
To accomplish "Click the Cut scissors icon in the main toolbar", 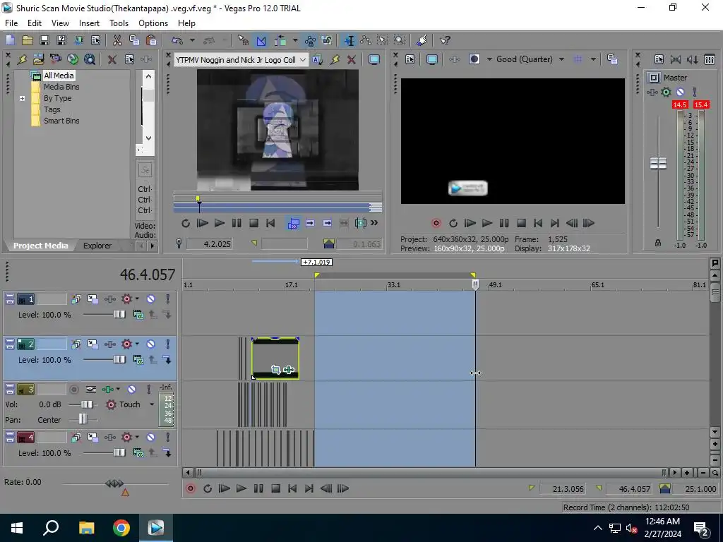I will click(117, 40).
